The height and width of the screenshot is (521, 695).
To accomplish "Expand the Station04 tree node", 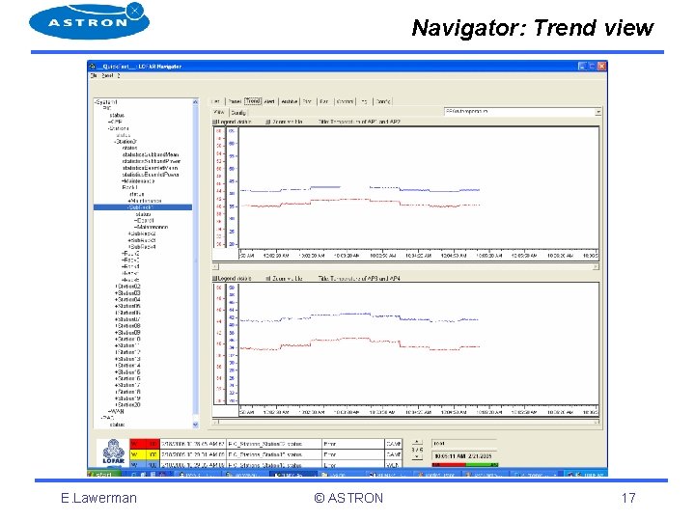I will (x=116, y=300).
